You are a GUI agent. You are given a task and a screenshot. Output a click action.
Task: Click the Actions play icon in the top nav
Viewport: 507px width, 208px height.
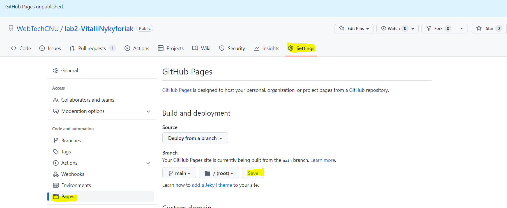127,48
